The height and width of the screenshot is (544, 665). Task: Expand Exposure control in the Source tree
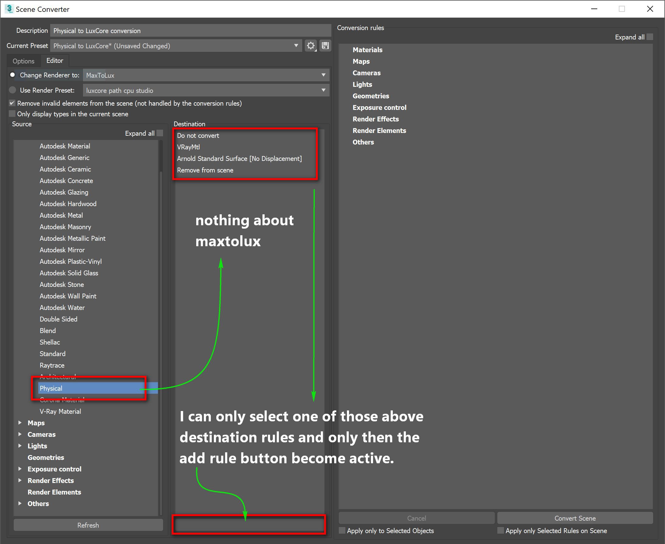pyautogui.click(x=20, y=469)
